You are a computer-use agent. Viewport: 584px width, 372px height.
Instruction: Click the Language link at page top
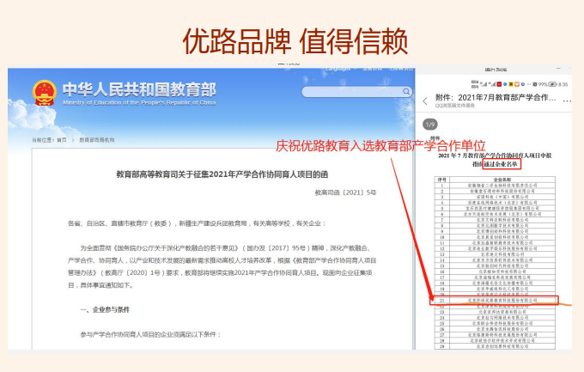pos(338,68)
